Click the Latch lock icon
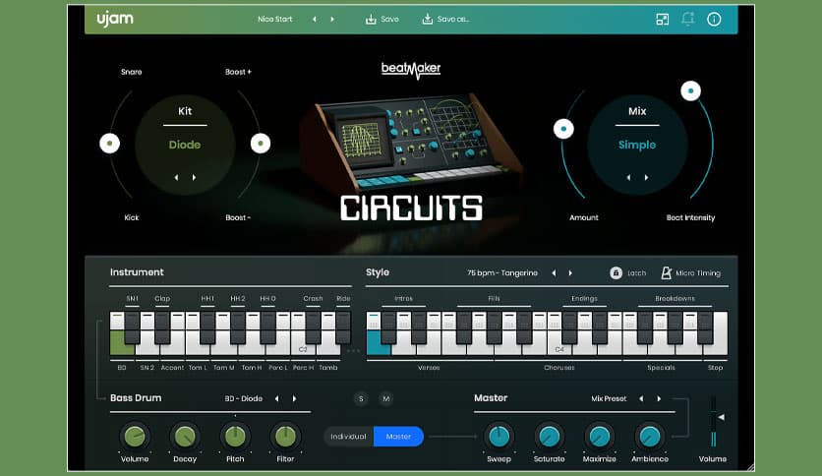822x476 pixels. coord(616,273)
